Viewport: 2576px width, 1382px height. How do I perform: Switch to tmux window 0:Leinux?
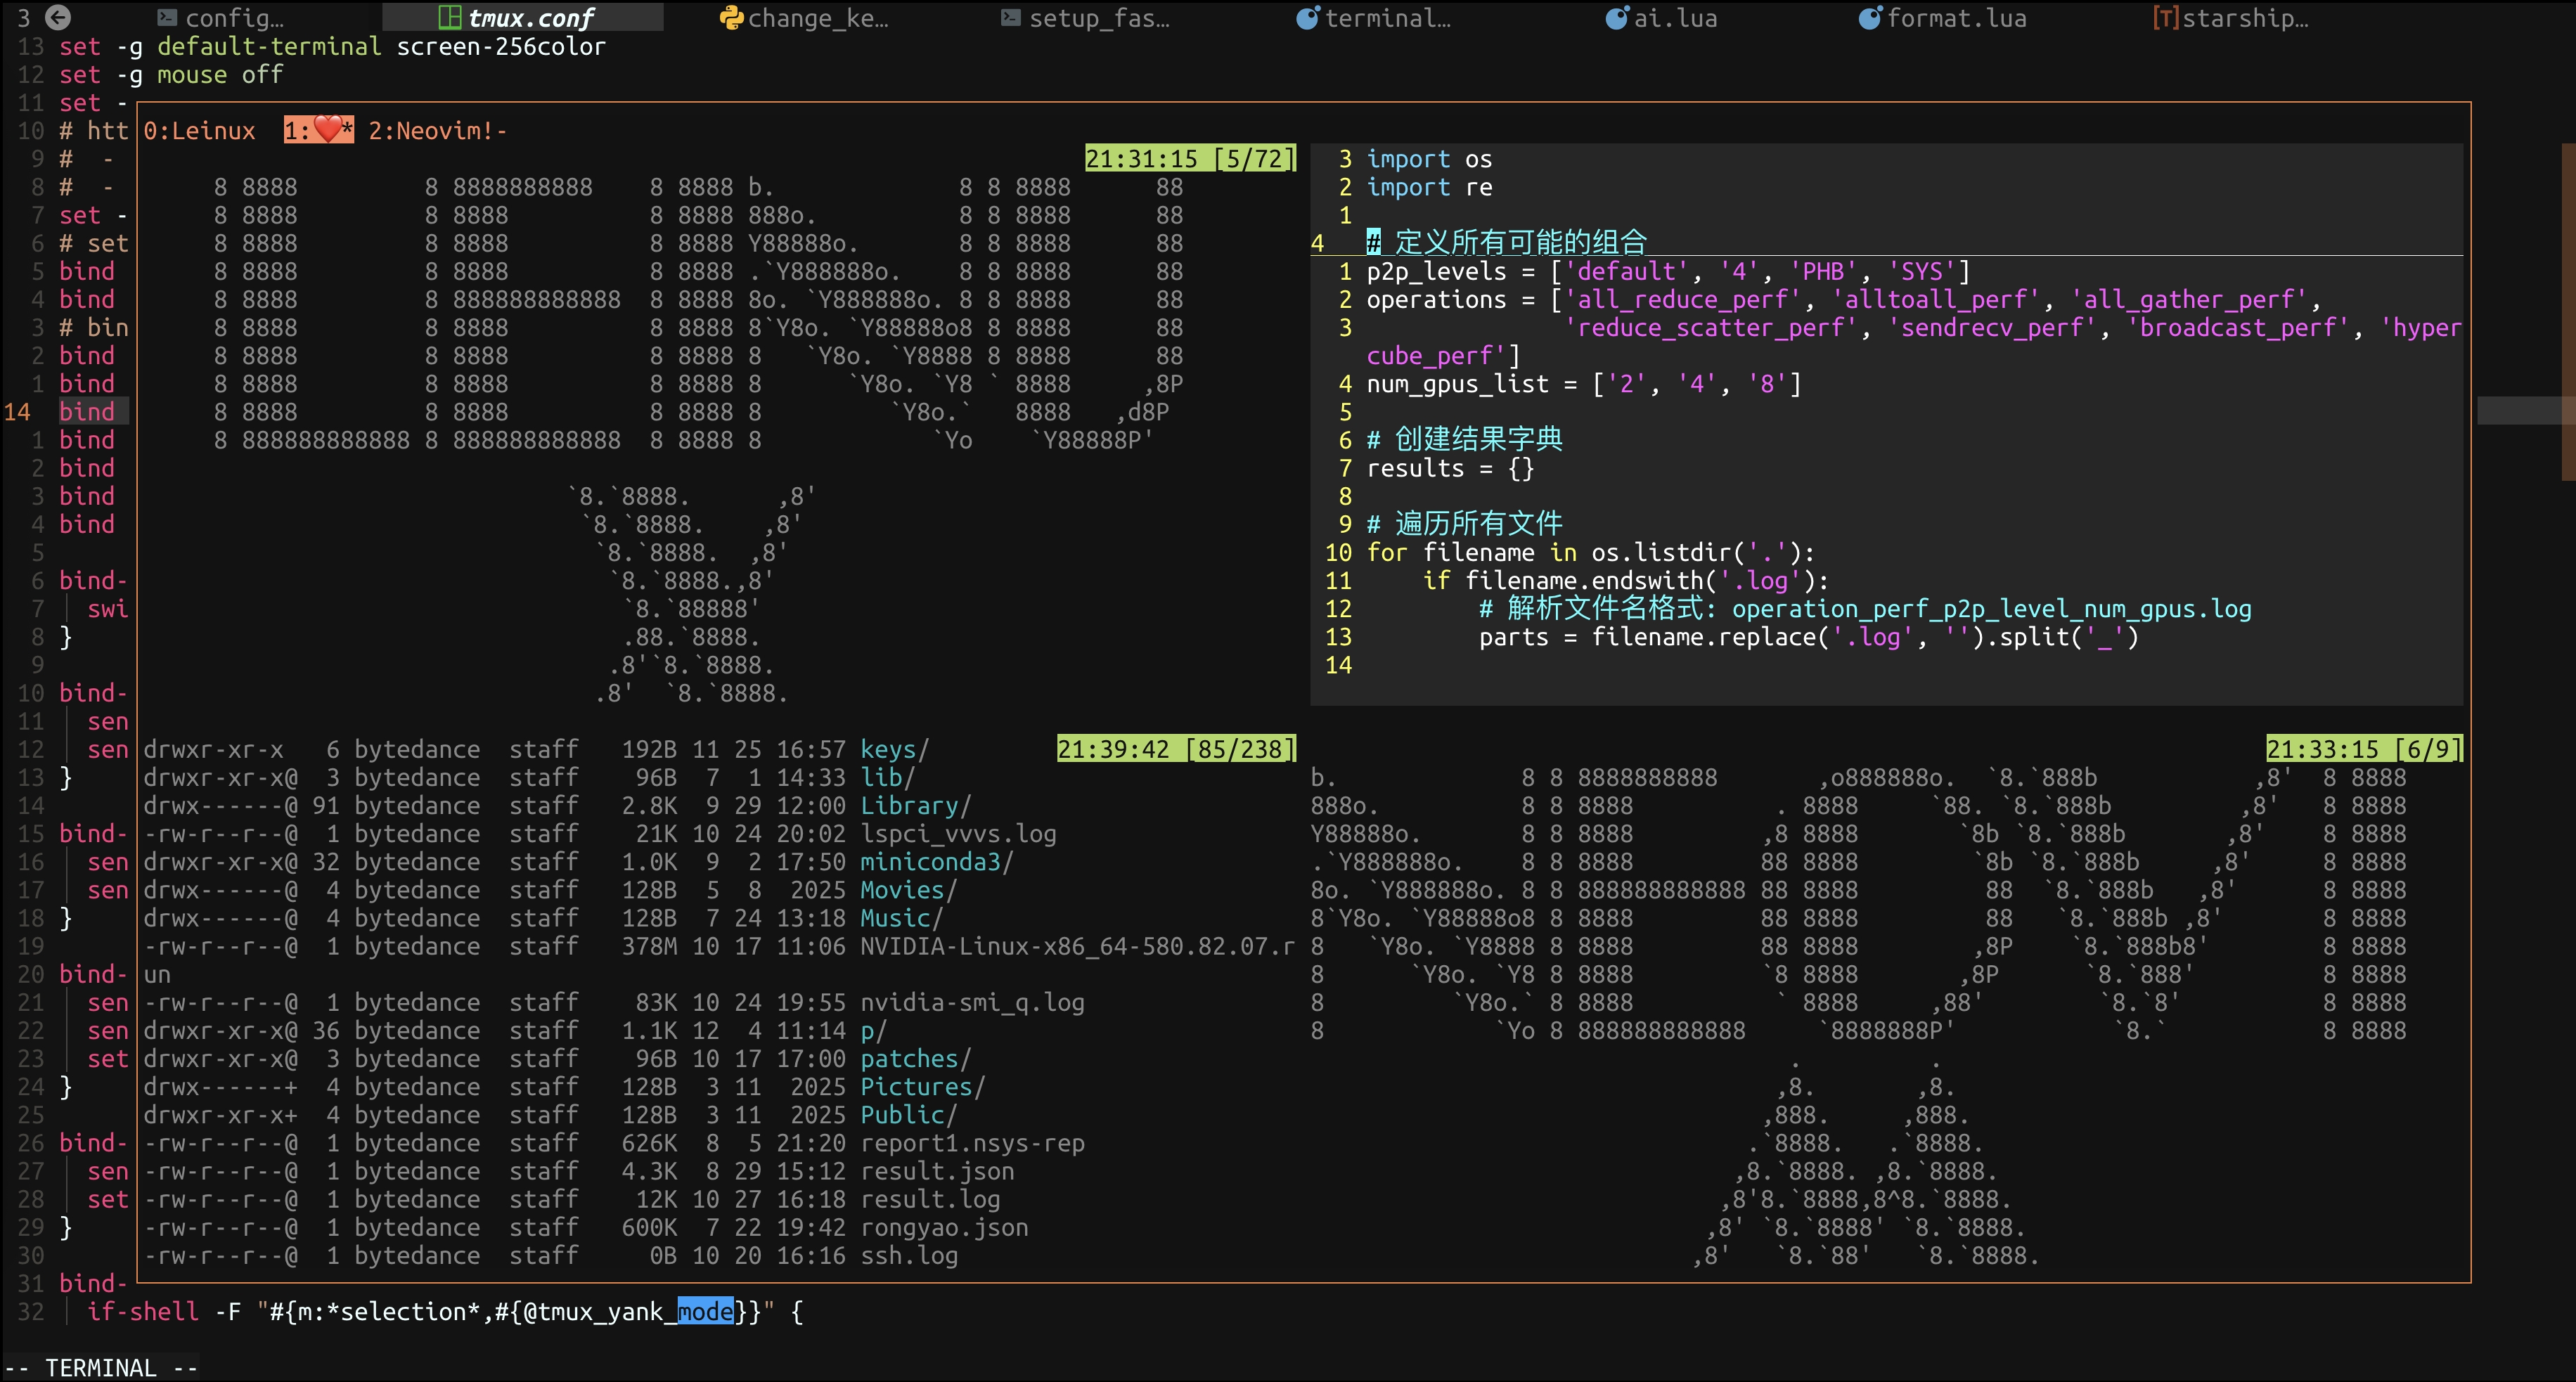coord(199,131)
